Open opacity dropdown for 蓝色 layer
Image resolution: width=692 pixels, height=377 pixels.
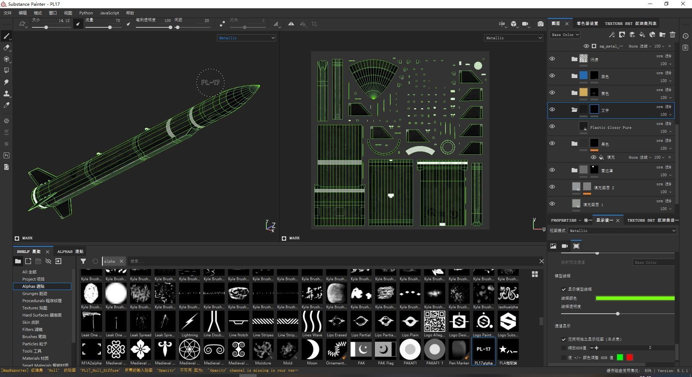point(666,81)
